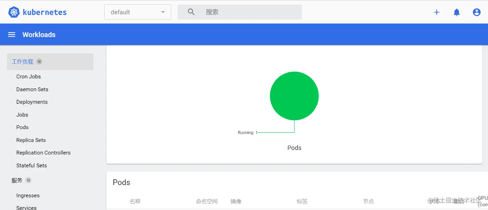Viewport: 488px width, 210px height.
Task: Open Daemon Sets in sidebar
Action: [x=32, y=89]
